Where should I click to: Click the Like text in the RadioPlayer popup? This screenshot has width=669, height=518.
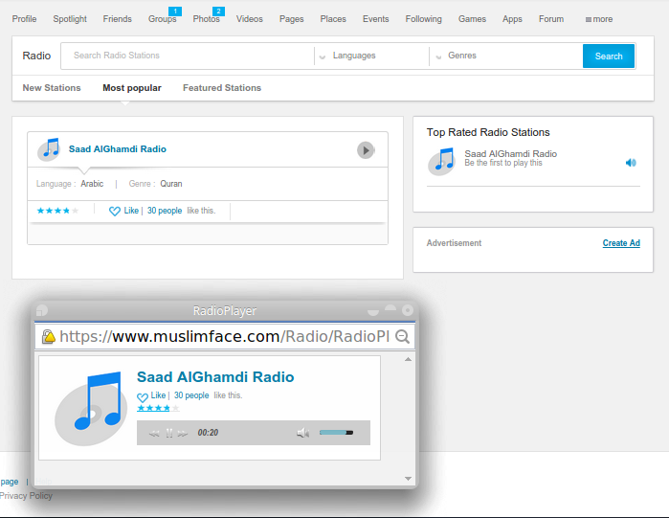click(x=158, y=395)
